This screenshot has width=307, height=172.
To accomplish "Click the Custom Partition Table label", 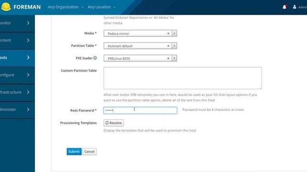I will pyautogui.click(x=79, y=71).
